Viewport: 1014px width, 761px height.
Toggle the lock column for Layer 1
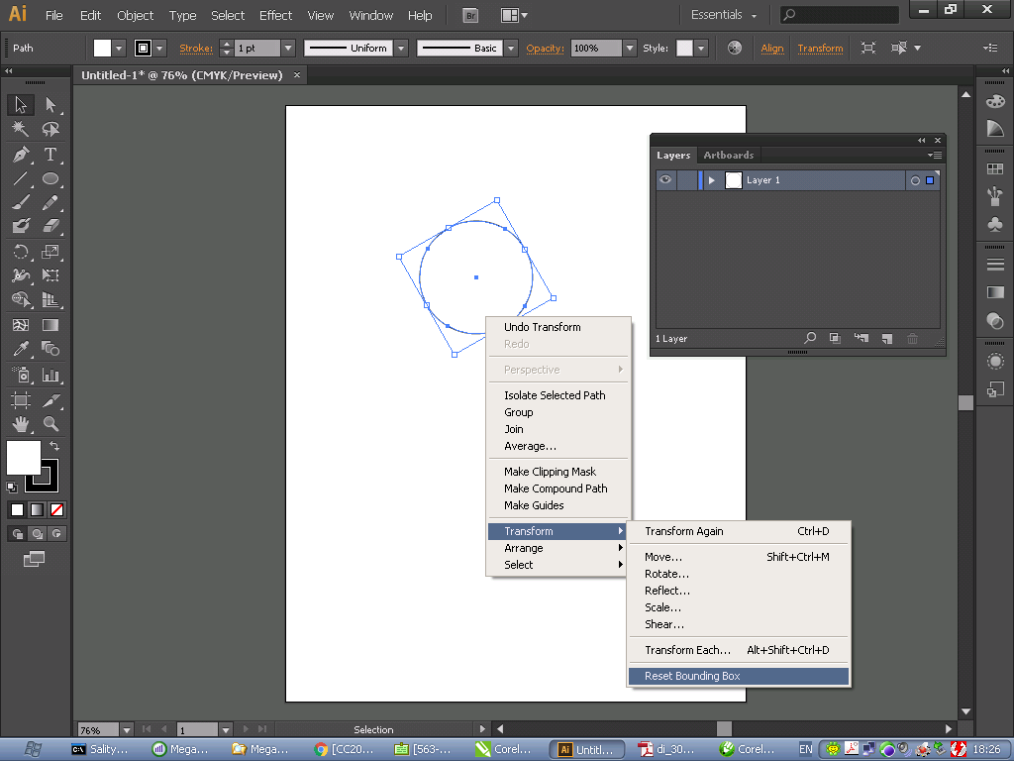[686, 180]
